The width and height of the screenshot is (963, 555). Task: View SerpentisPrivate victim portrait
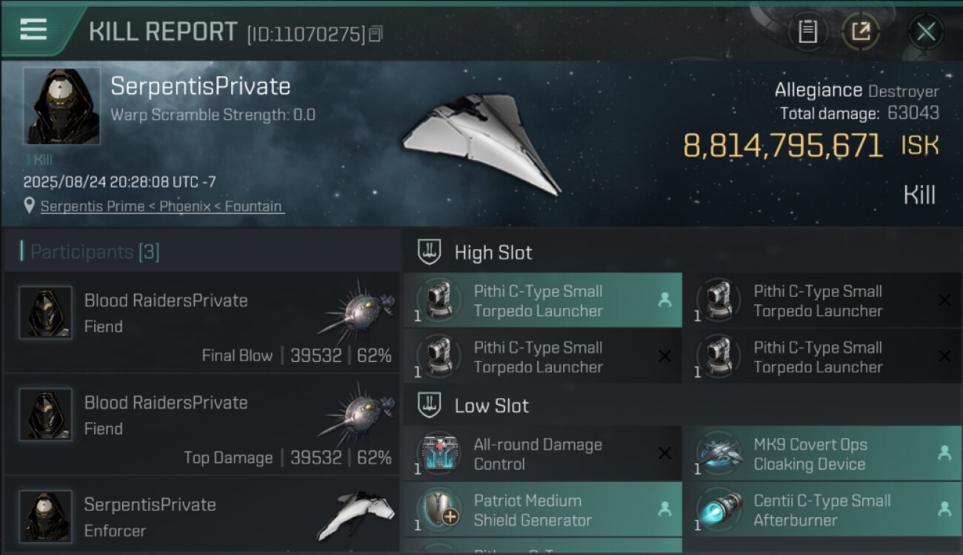click(x=61, y=106)
